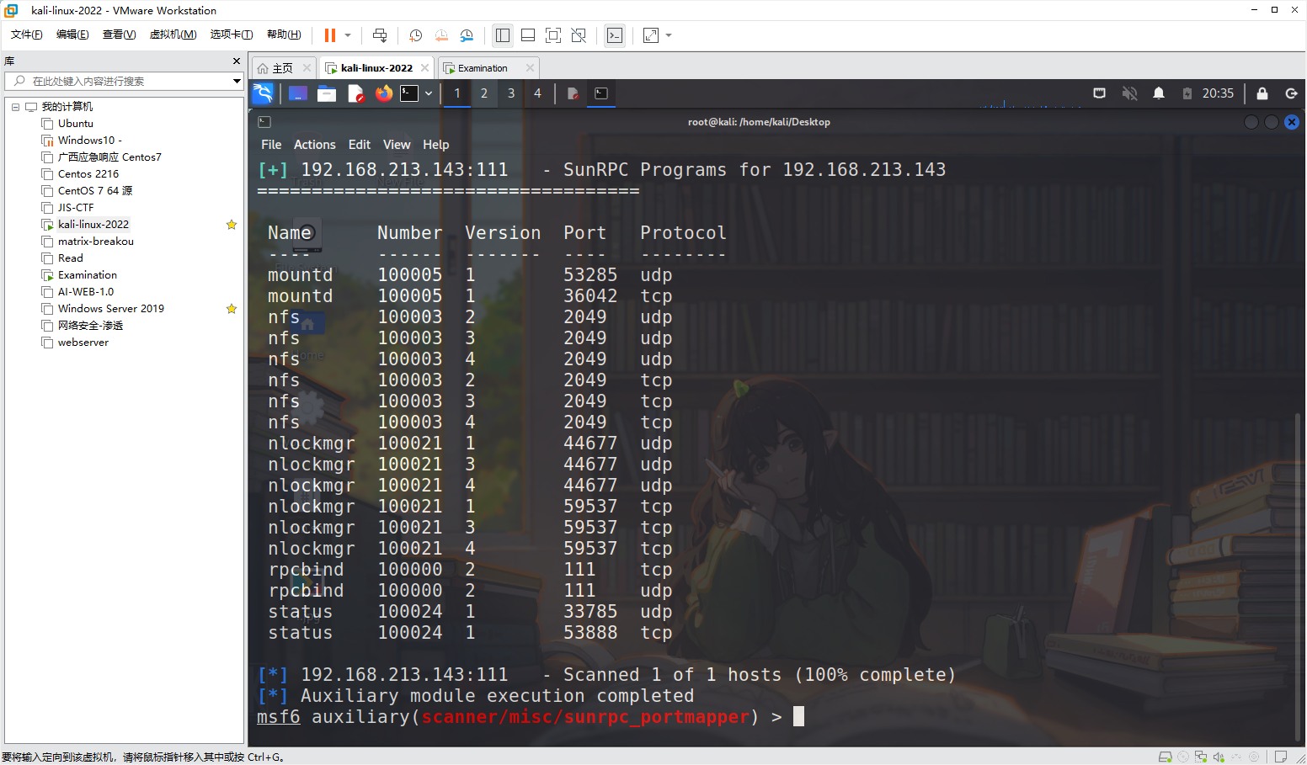This screenshot has height=765, width=1307.
Task: Launch terminal emulator from Kali panel
Action: (409, 93)
